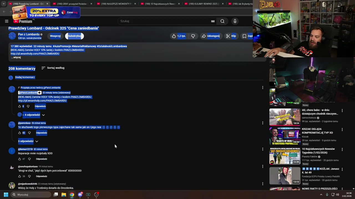Switch to NAJLEPSZE MOMENTY tab

116,4
